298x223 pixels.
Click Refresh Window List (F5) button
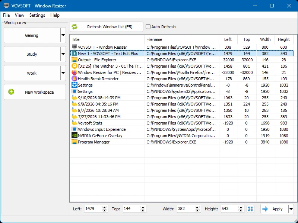click(107, 27)
